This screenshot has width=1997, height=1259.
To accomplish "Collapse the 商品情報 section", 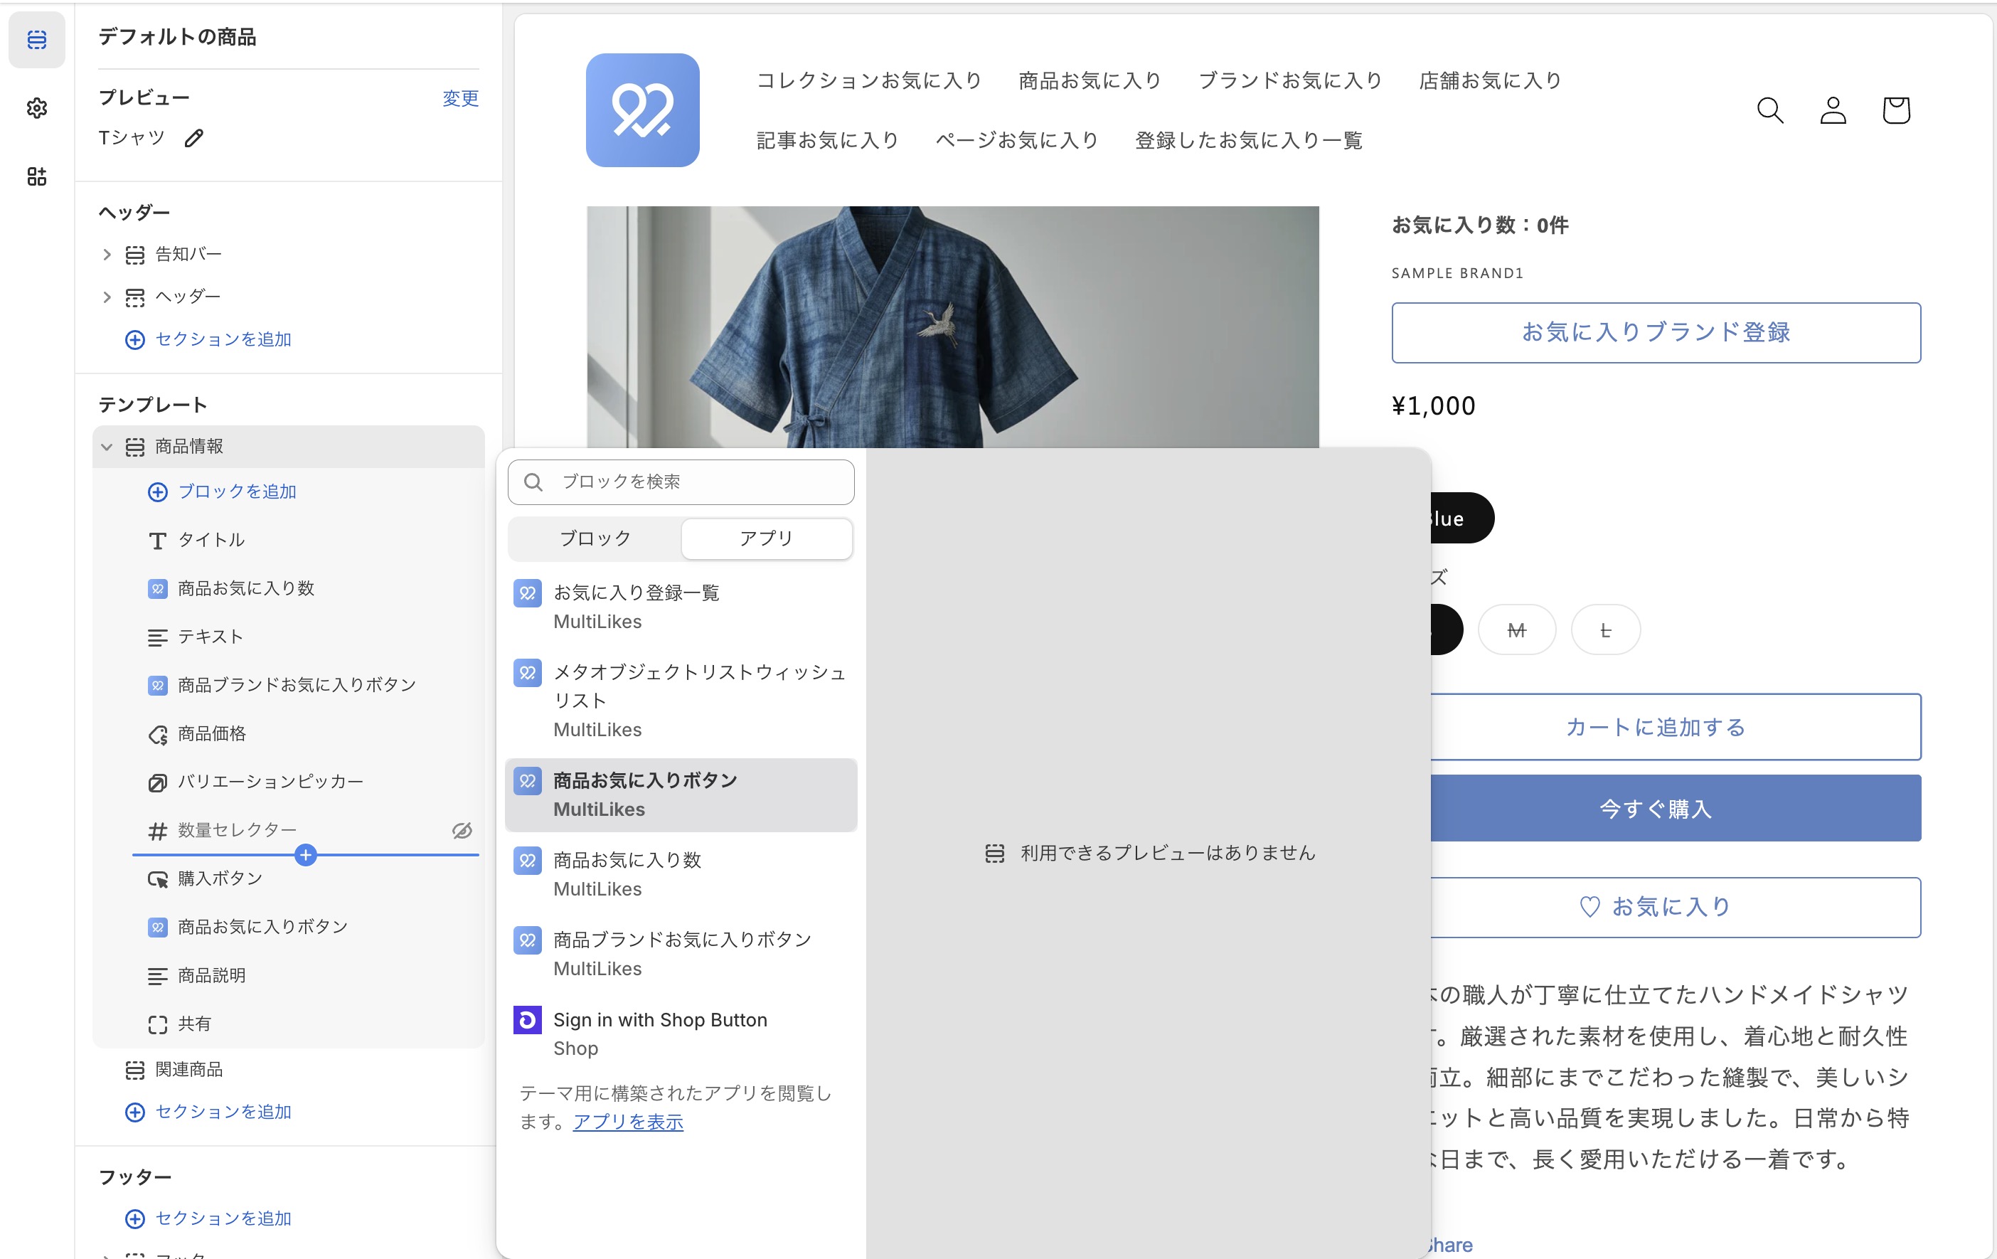I will (107, 447).
